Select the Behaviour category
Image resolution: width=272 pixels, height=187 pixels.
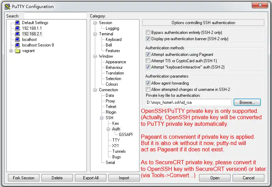tap(114, 67)
